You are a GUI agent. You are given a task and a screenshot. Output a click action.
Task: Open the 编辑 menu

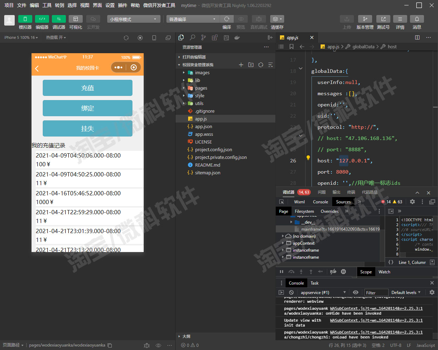click(34, 5)
